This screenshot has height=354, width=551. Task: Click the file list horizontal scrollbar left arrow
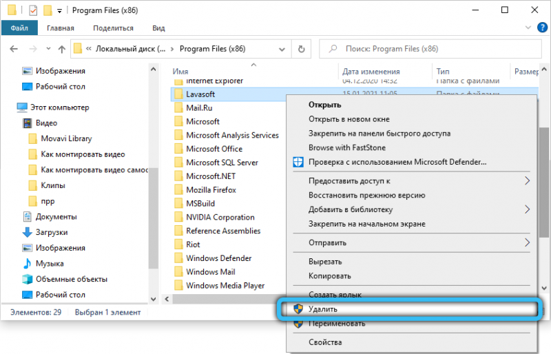tap(167, 299)
